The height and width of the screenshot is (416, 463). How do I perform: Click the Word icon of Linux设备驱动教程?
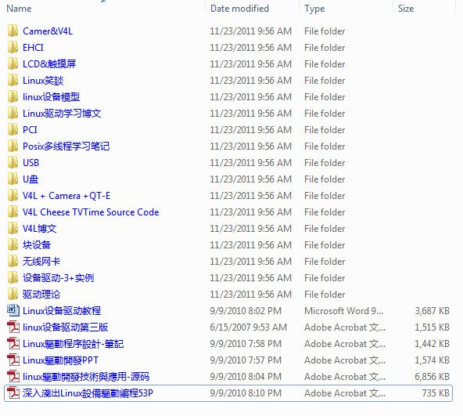(x=13, y=310)
